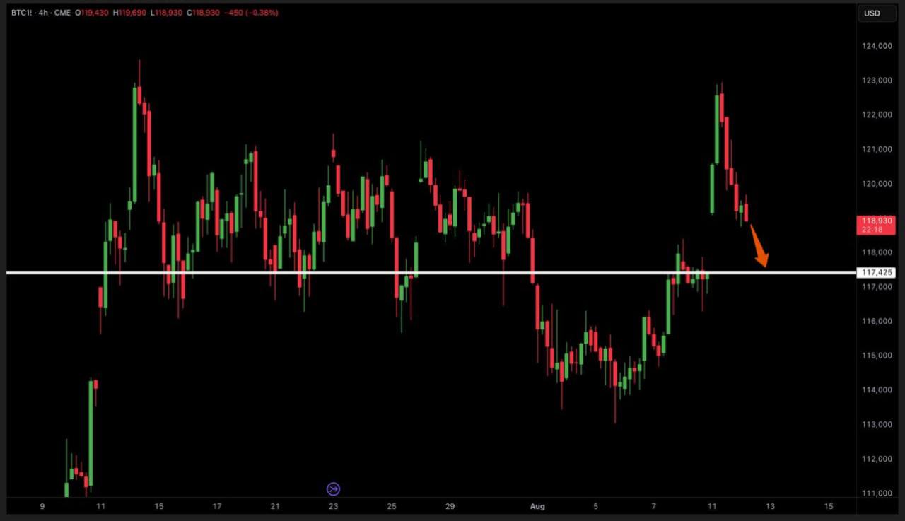The height and width of the screenshot is (521, 905).
Task: Click date 9 on the time axis
Action: [43, 506]
